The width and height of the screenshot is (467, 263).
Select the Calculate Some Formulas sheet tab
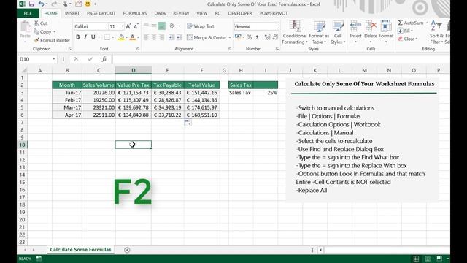[x=80, y=250]
